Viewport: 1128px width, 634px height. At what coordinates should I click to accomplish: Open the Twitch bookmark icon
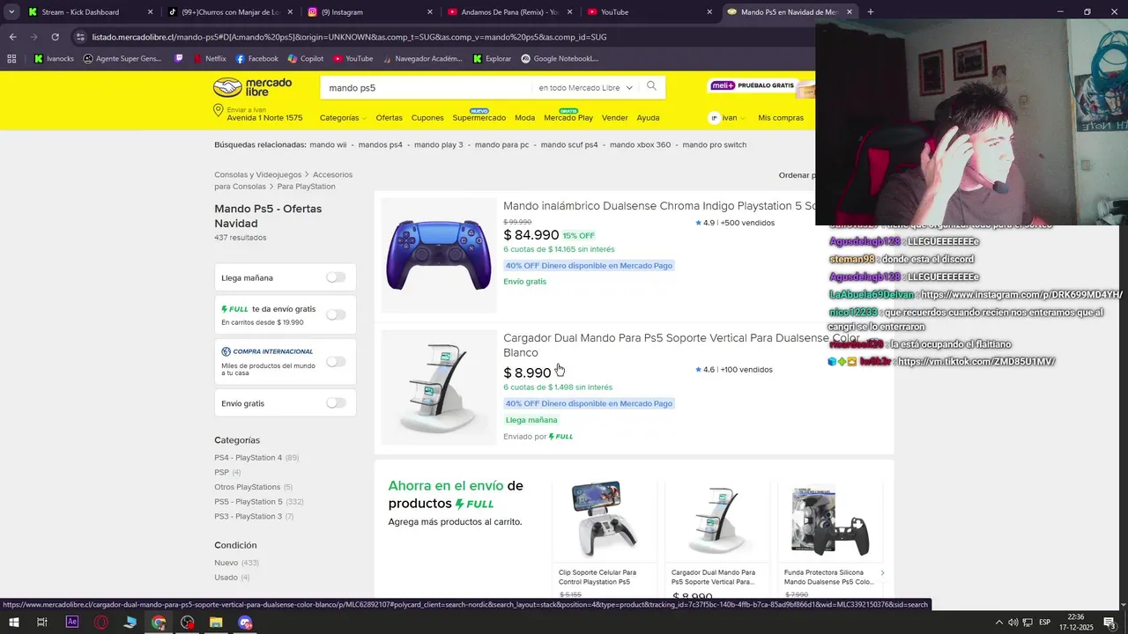tap(179, 59)
